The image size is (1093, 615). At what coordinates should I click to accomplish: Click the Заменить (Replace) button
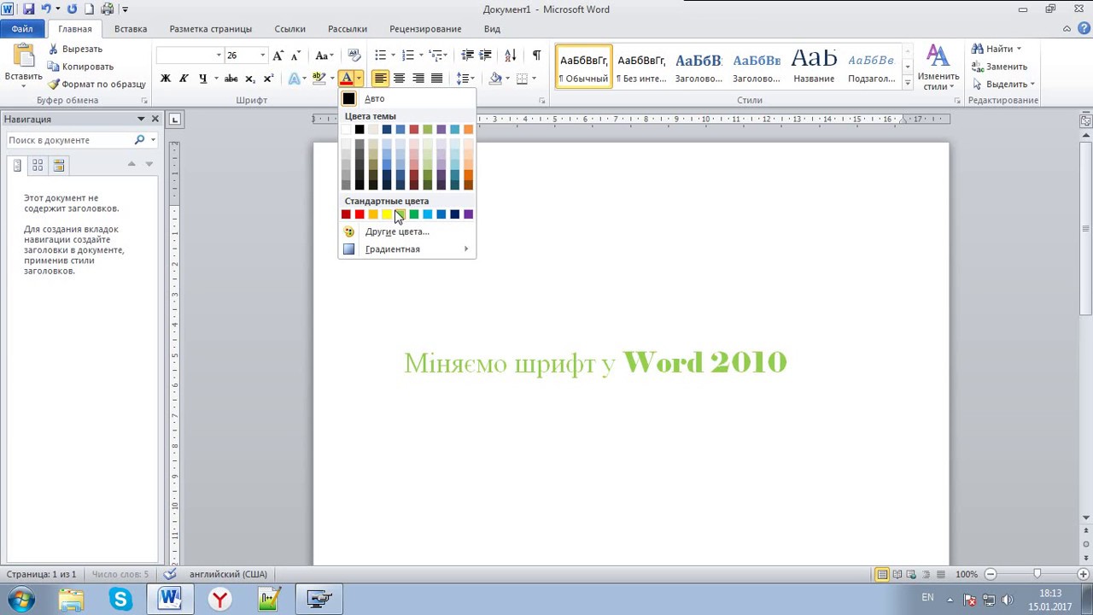pos(999,67)
